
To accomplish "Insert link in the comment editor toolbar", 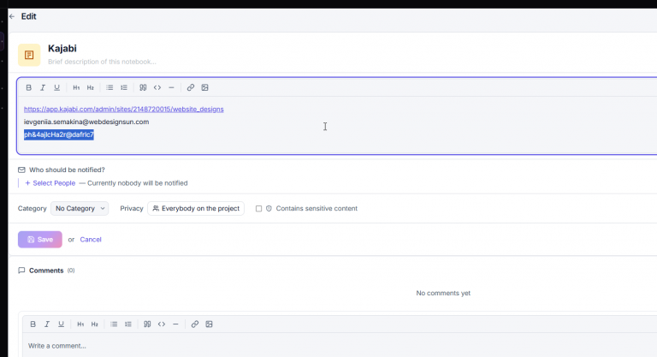I will coord(195,324).
